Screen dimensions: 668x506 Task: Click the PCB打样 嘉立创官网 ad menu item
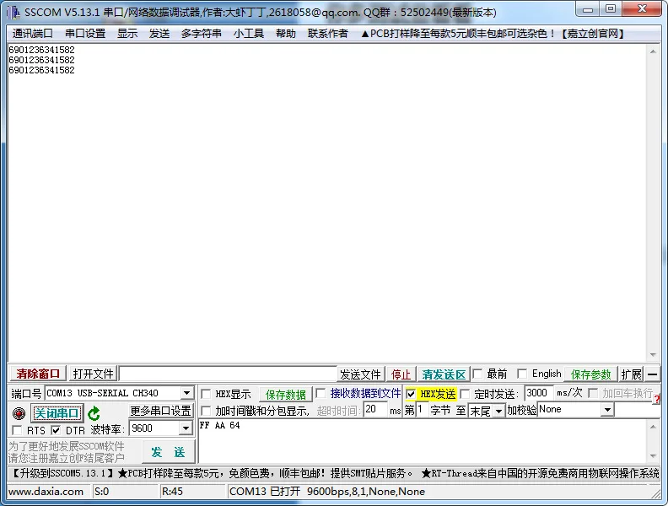pyautogui.click(x=492, y=34)
